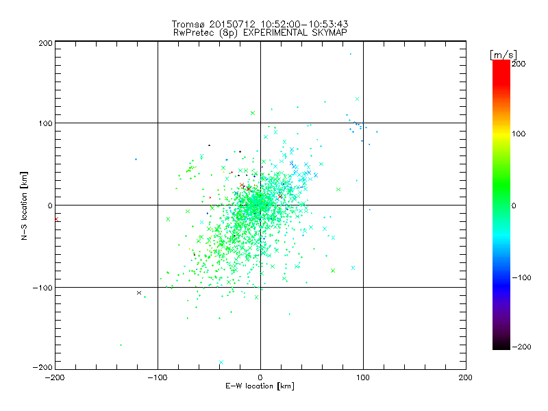The height and width of the screenshot is (411, 548).
Task: Click the x-axis tick label '0'
Action: click(x=260, y=377)
